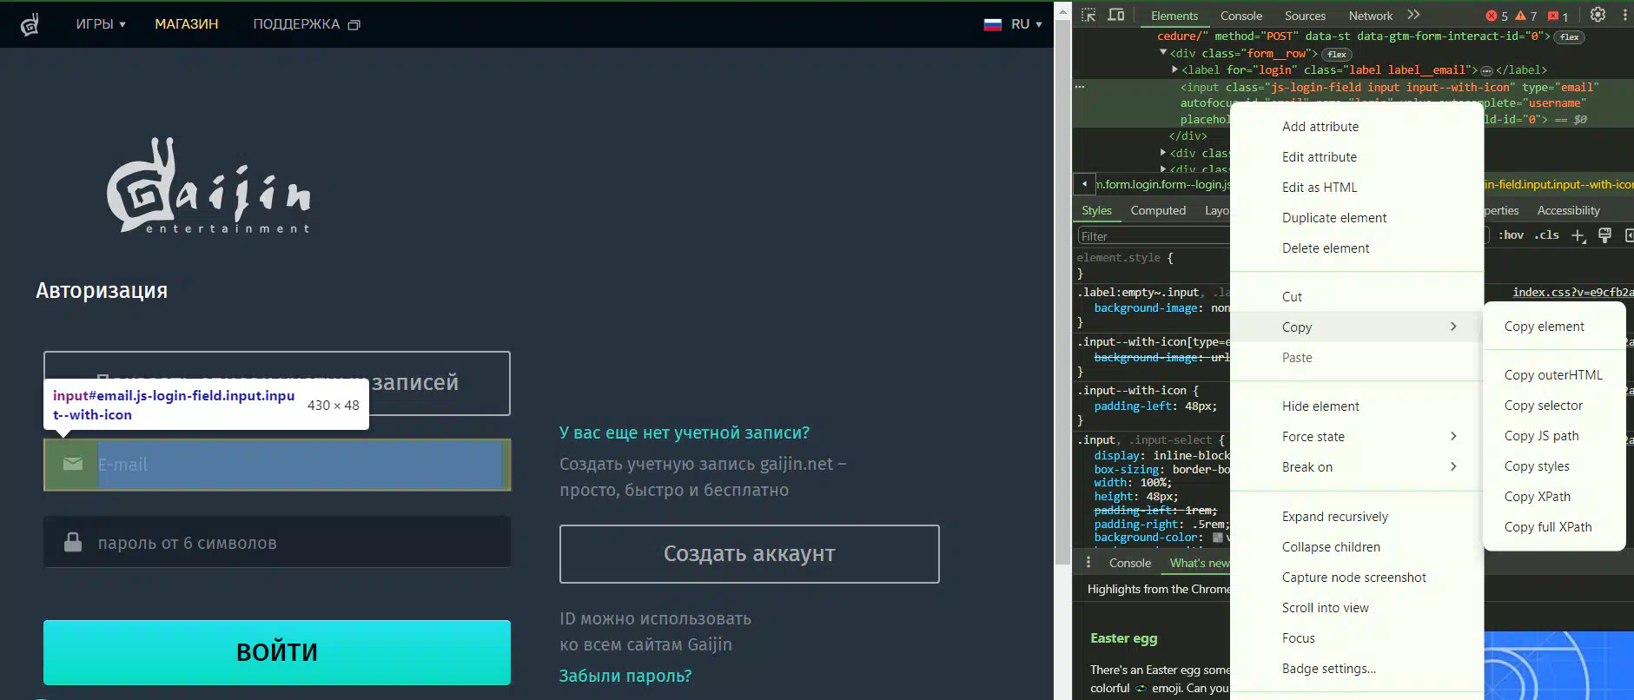Viewport: 1634px width, 700px height.
Task: Click the new style rule plus icon
Action: coord(1578,235)
